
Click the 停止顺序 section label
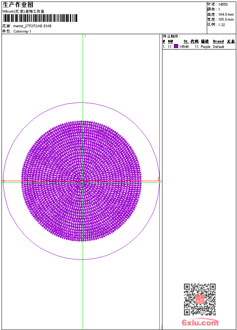(x=172, y=36)
